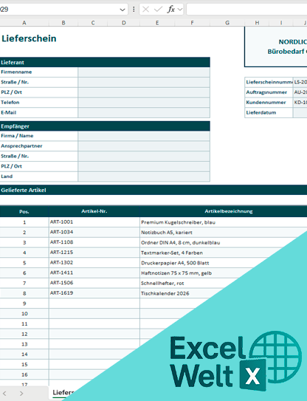Select column E header

[157, 23]
